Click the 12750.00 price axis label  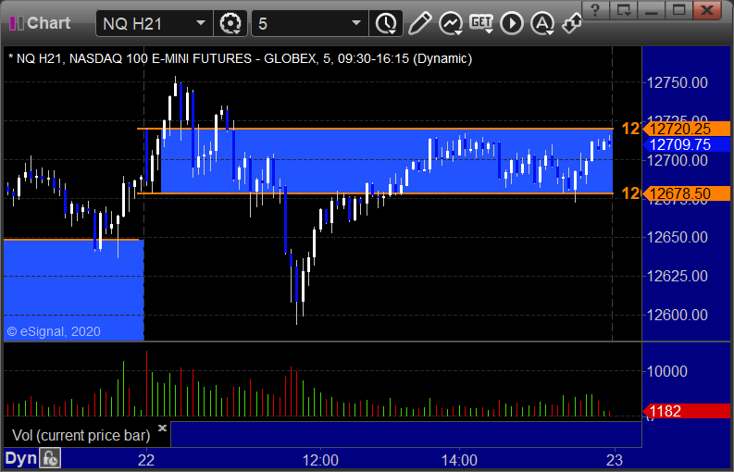[x=677, y=83]
